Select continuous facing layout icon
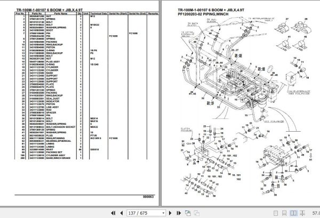 302,213
